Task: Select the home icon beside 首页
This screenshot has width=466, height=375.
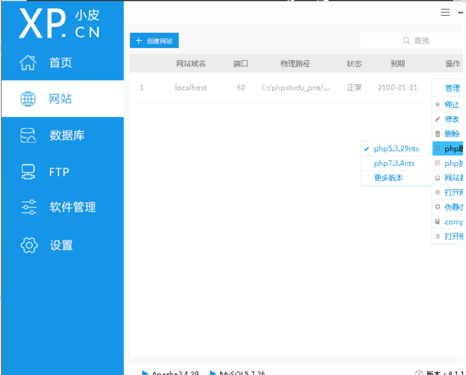Action: click(x=29, y=62)
